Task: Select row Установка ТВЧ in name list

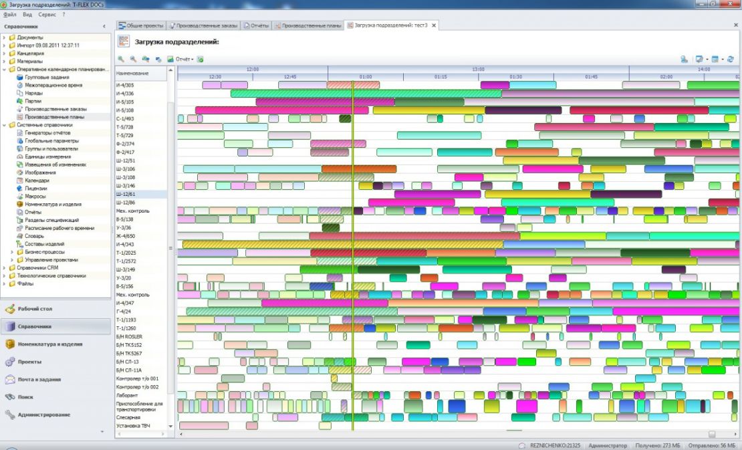Action: [141, 426]
